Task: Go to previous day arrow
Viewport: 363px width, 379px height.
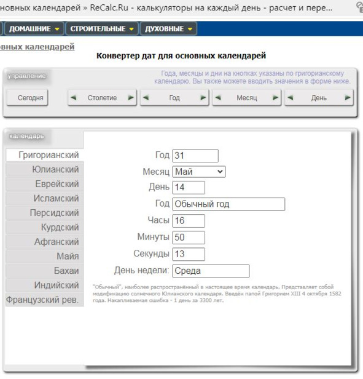Action: point(291,98)
